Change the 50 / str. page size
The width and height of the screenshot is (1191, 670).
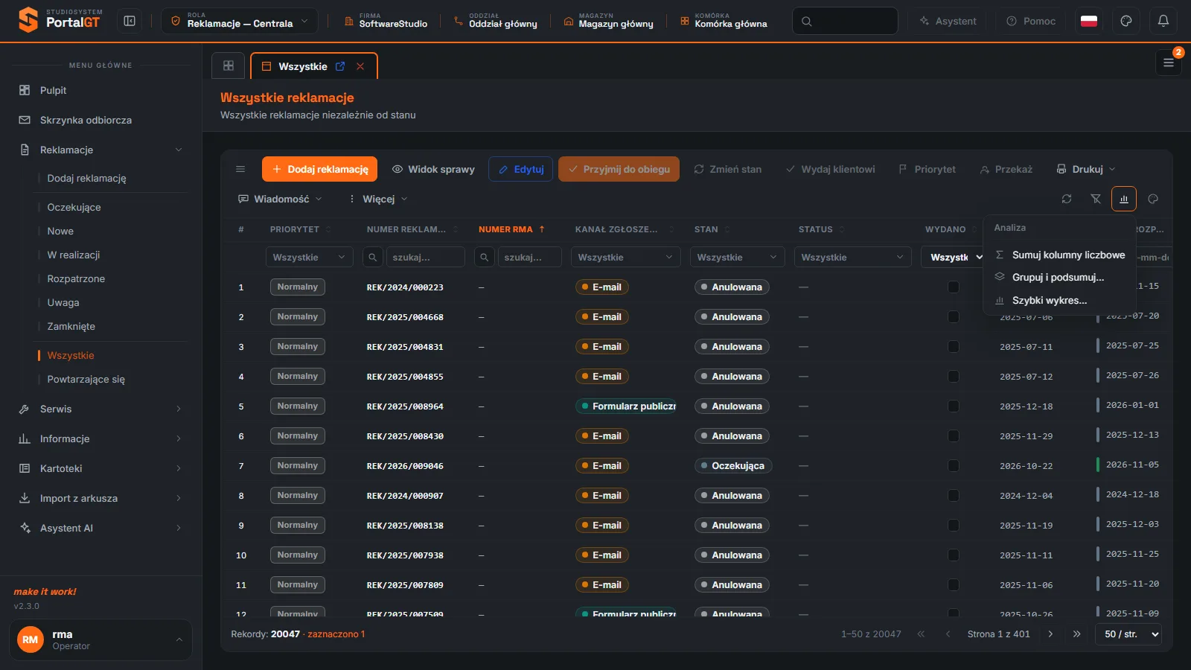[x=1128, y=634]
